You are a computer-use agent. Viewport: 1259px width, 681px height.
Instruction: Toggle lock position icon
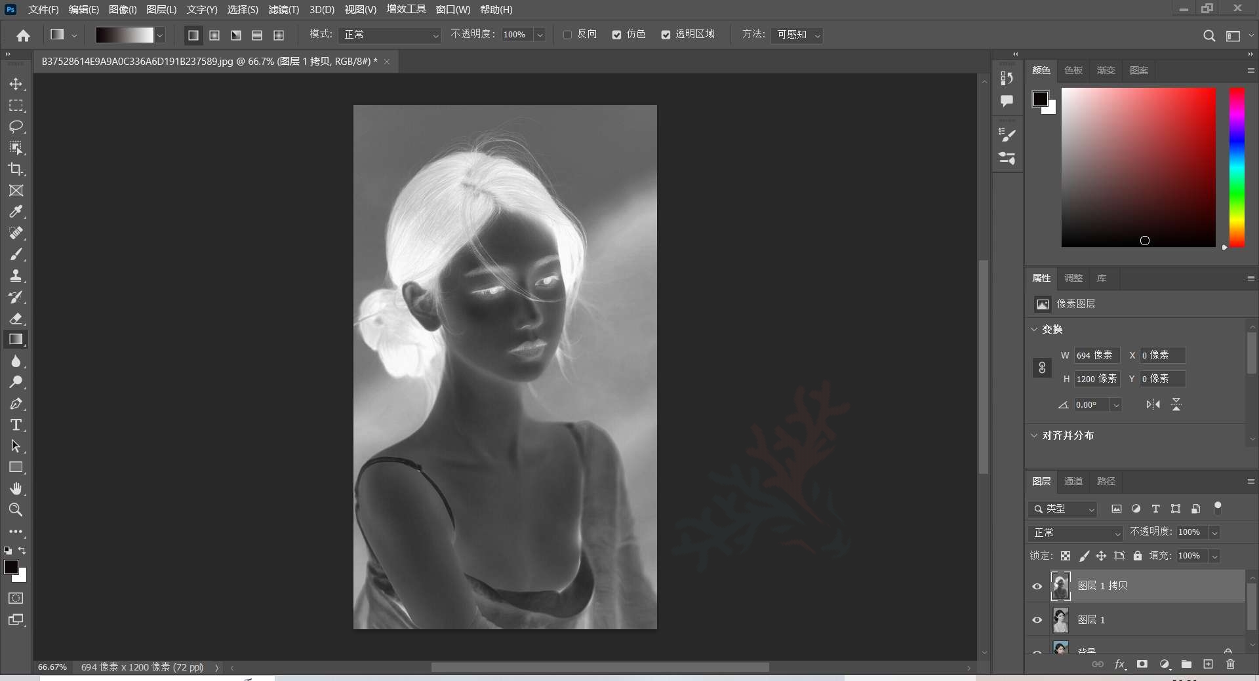click(x=1102, y=556)
